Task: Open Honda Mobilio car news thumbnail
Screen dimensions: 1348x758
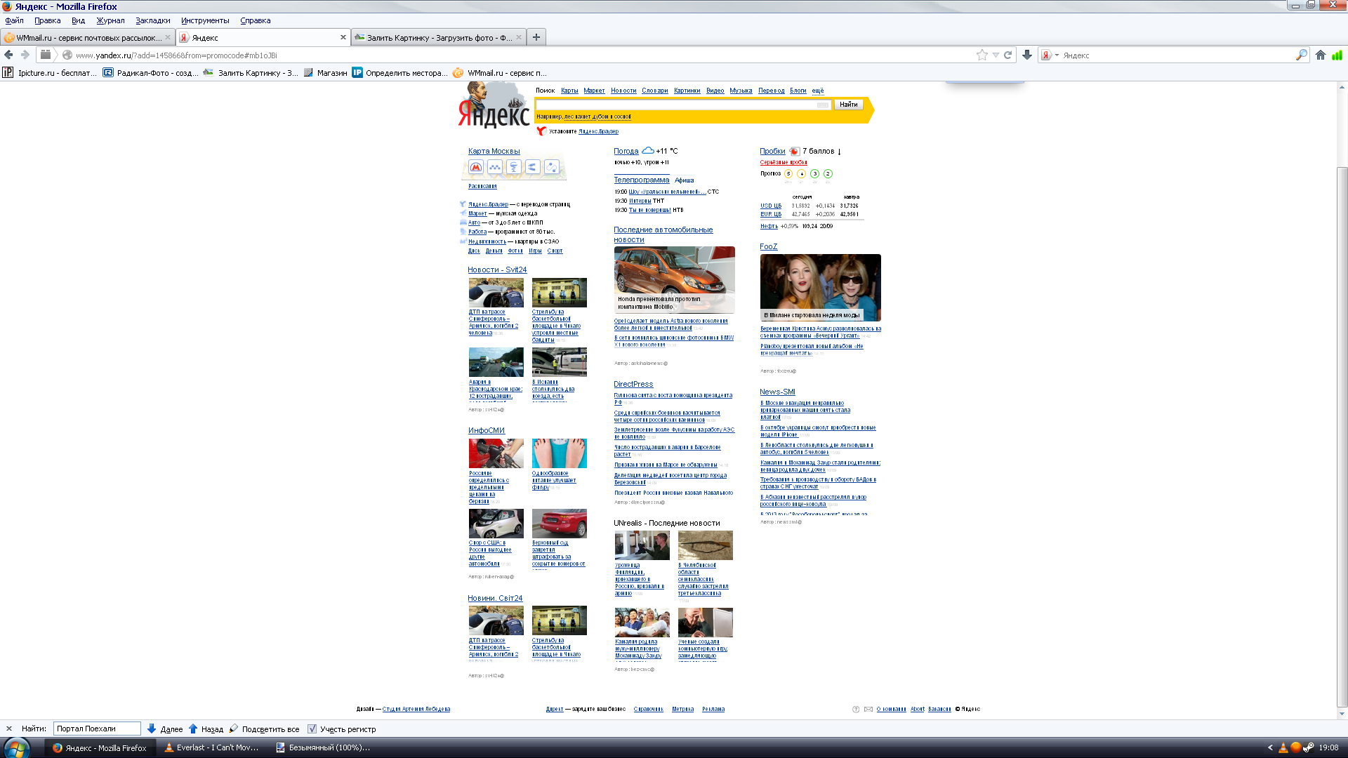Action: (675, 279)
